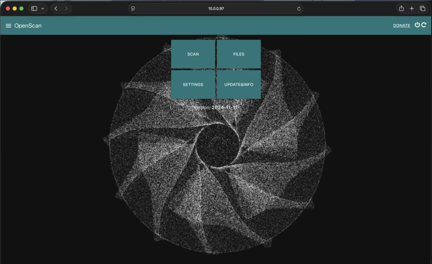Viewport: 432px width, 264px height.
Task: Go forward to the next page
Action: 66,8
